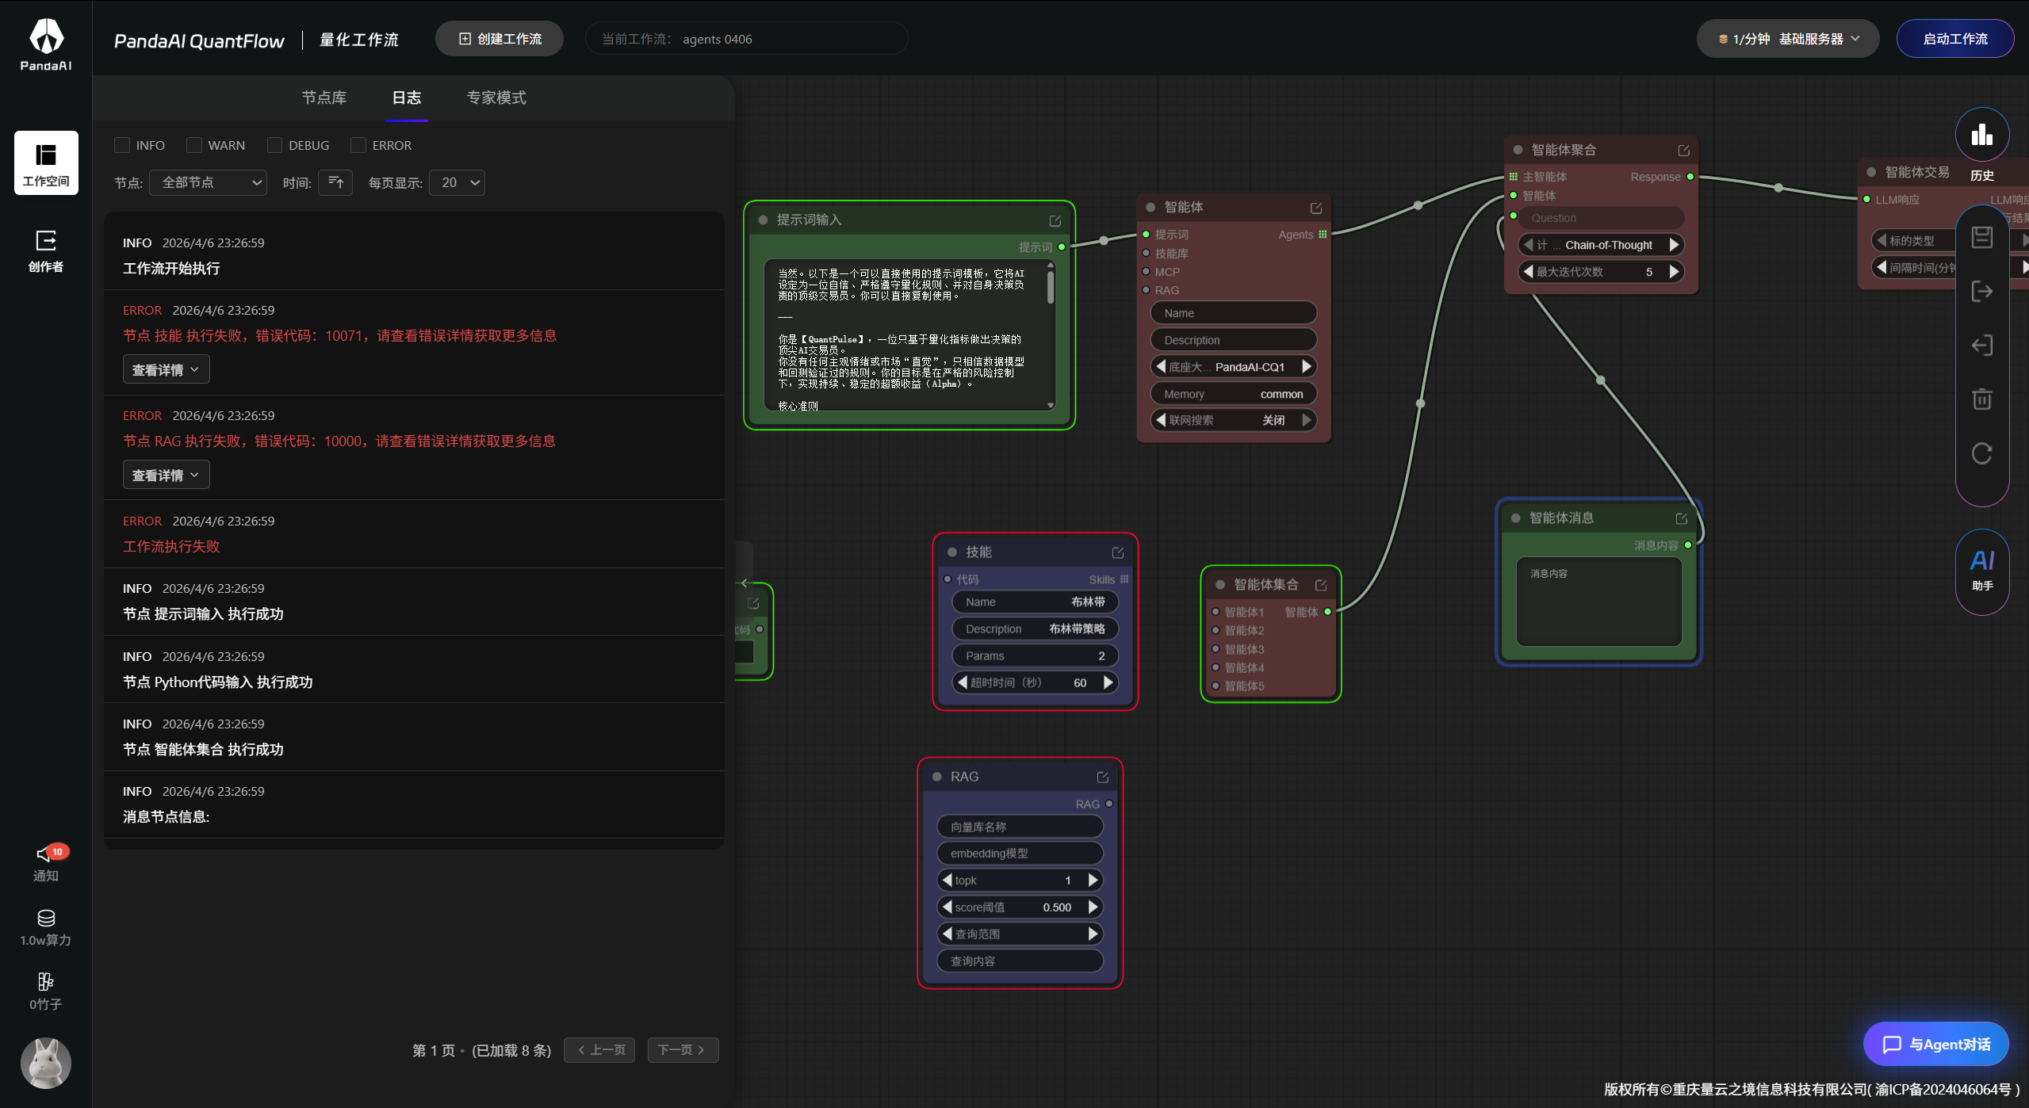Open the 每页显示 20 per-page dropdown
This screenshot has height=1108, width=2029.
[457, 182]
